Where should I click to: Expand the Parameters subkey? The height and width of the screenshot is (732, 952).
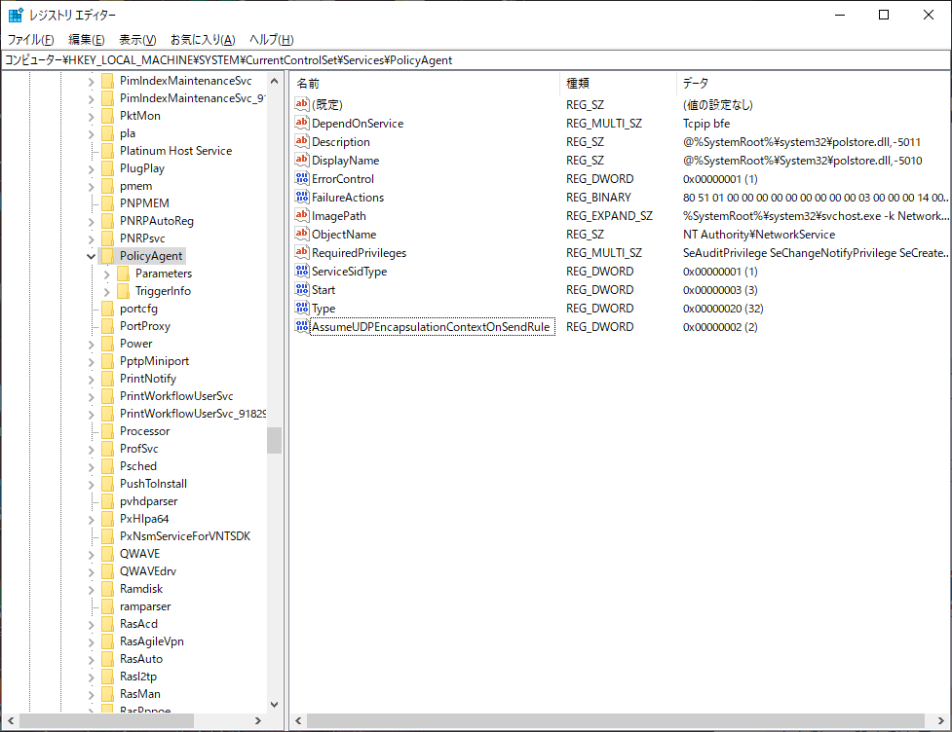pyautogui.click(x=107, y=274)
